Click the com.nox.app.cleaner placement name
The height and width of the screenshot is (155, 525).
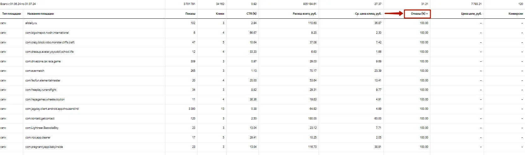(x=38, y=138)
